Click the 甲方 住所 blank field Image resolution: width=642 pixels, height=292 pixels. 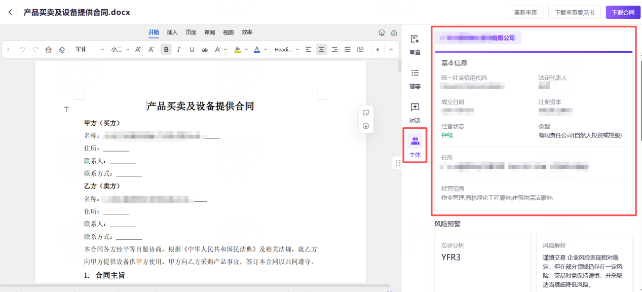[116, 149]
